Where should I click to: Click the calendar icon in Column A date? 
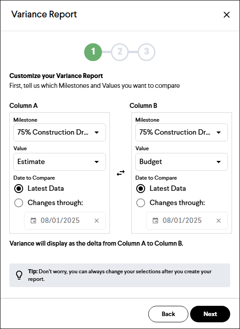click(33, 221)
